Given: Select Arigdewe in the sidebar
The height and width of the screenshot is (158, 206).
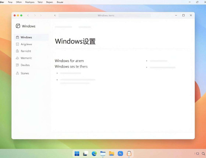Looking at the screenshot, I should 31,44.
